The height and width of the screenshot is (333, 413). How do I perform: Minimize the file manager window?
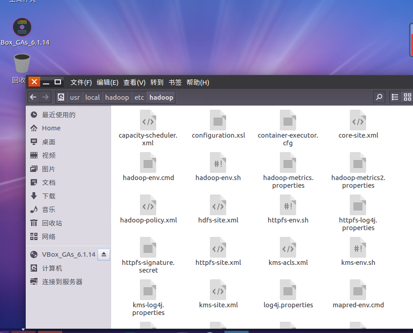coord(46,82)
